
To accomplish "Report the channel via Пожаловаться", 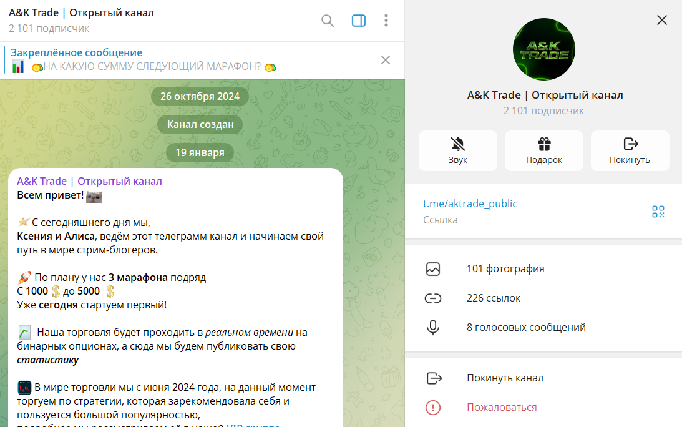I will (x=501, y=408).
